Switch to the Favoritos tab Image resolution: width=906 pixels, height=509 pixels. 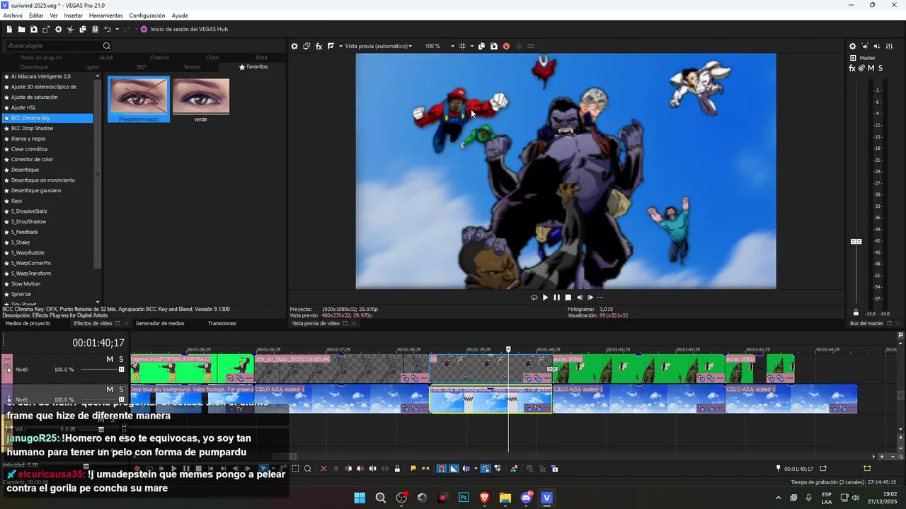pos(253,66)
